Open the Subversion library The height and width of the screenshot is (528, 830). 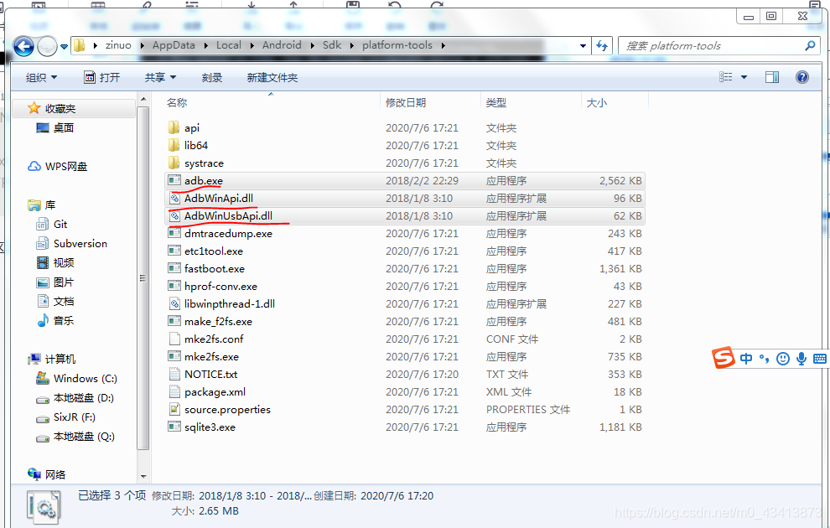click(x=80, y=243)
